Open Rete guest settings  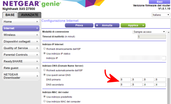coord(21,68)
